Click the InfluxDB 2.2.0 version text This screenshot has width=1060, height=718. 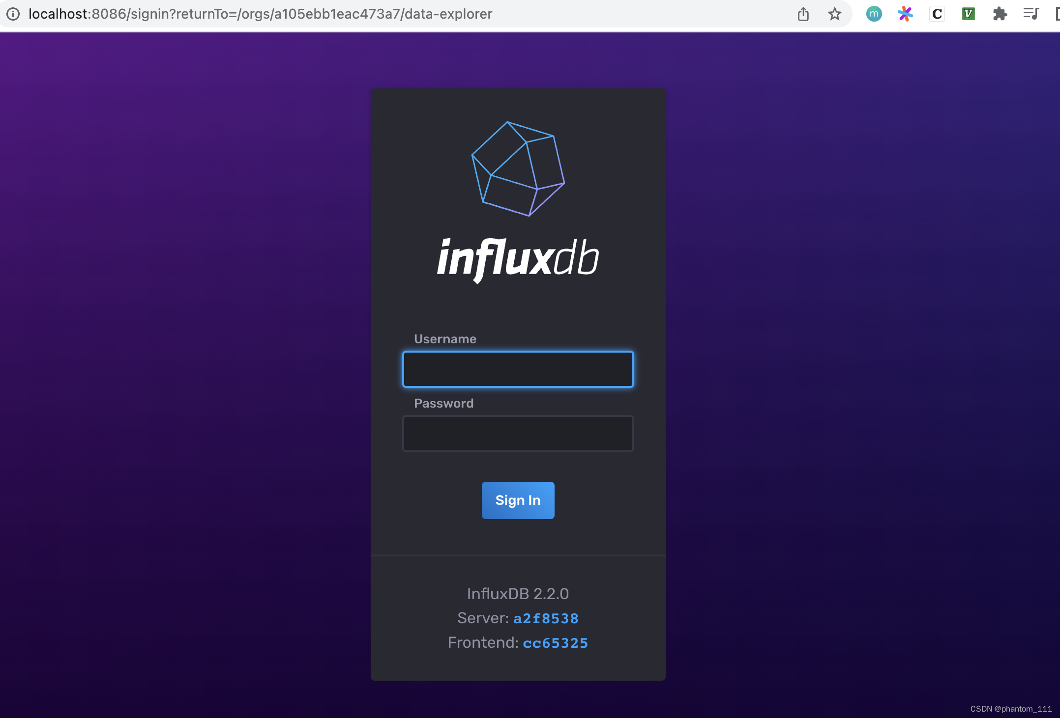tap(518, 593)
